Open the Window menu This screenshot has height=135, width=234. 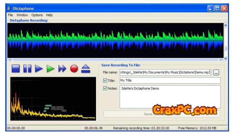tap(22, 15)
